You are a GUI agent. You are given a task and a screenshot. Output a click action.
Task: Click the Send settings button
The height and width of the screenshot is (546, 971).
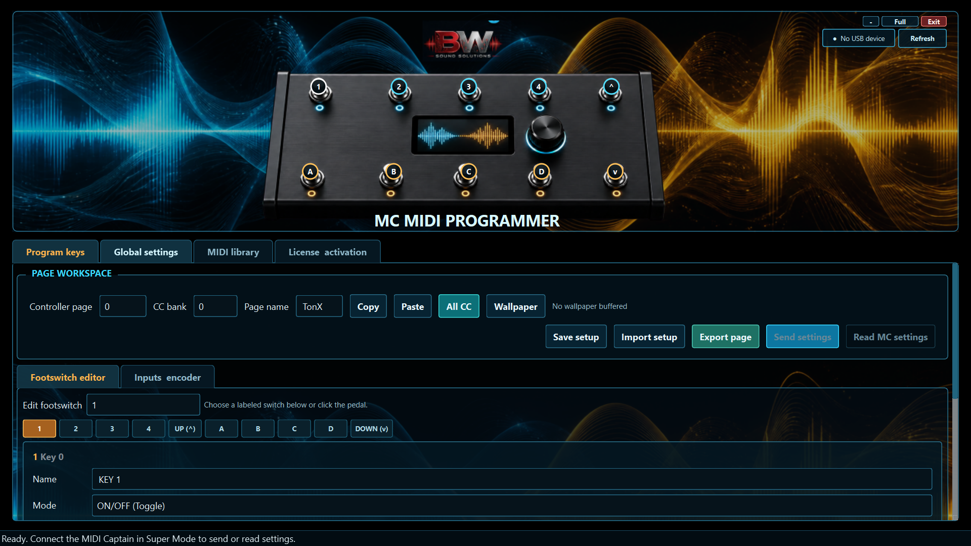click(803, 337)
